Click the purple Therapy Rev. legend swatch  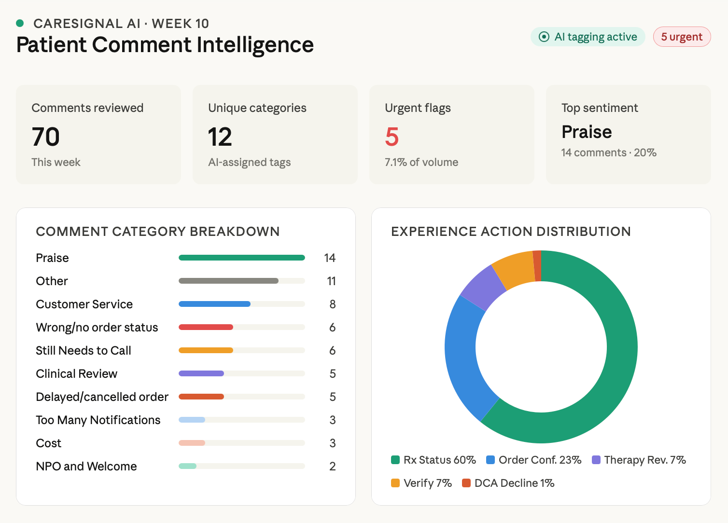[596, 460]
